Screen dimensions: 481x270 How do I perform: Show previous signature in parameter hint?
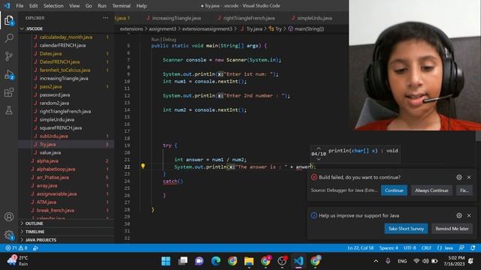pos(319,148)
